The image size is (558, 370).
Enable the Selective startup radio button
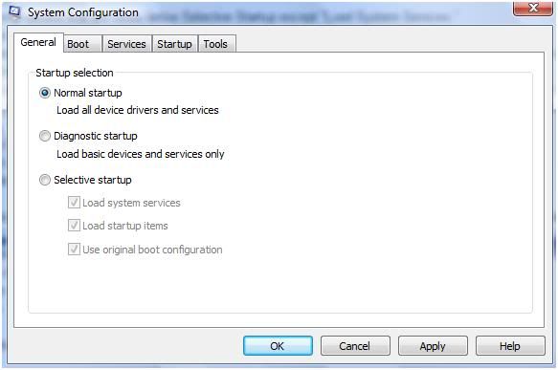pyautogui.click(x=45, y=180)
